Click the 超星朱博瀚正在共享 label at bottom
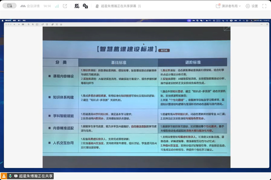 [x=36, y=176]
